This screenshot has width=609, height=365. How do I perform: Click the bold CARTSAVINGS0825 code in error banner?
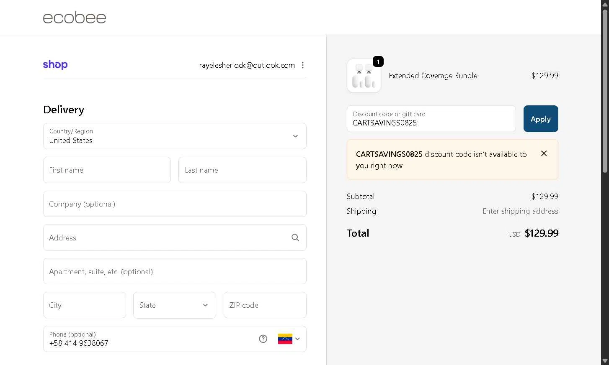point(389,154)
